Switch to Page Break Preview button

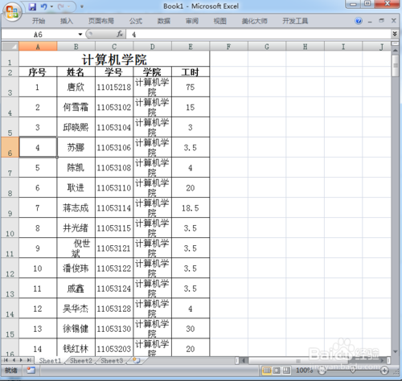pyautogui.click(x=286, y=371)
